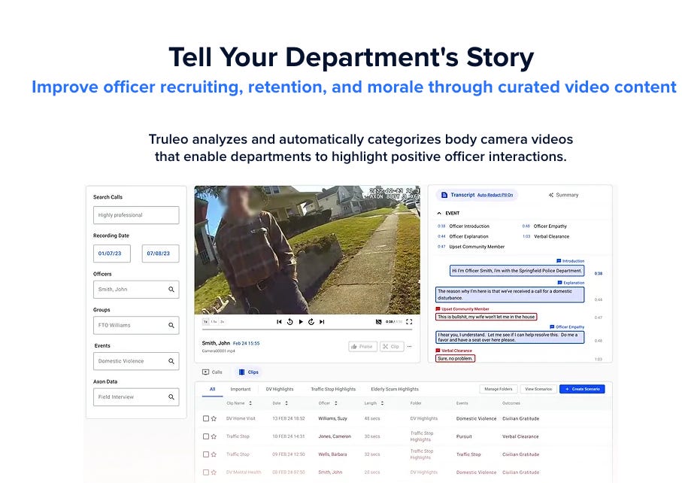Play the body camera video
682x483 pixels.
[x=301, y=322]
